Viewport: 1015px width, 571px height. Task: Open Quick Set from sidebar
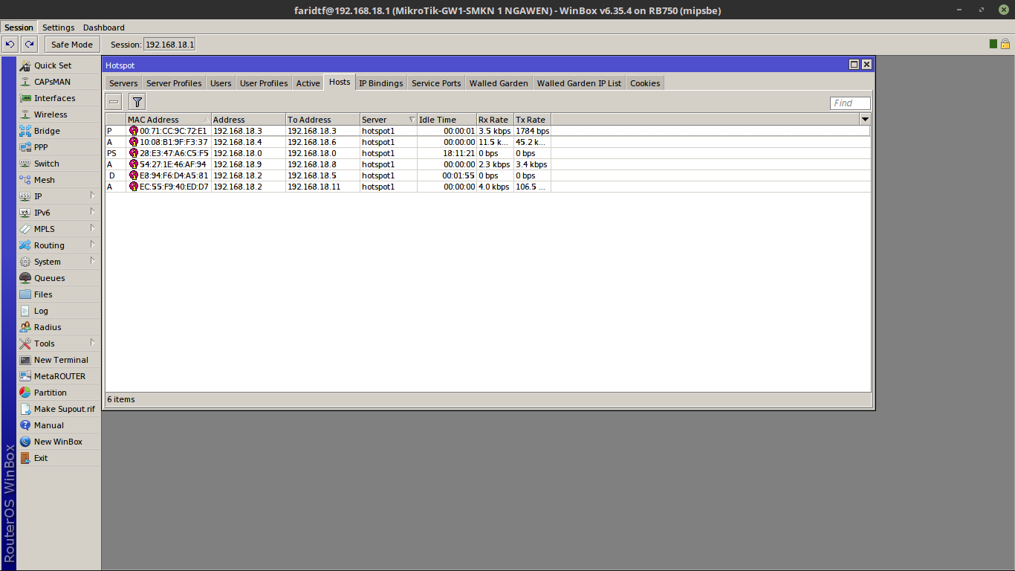(x=58, y=65)
